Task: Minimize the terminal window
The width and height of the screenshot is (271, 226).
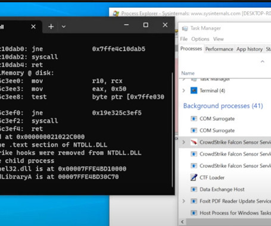Action: tap(126, 25)
